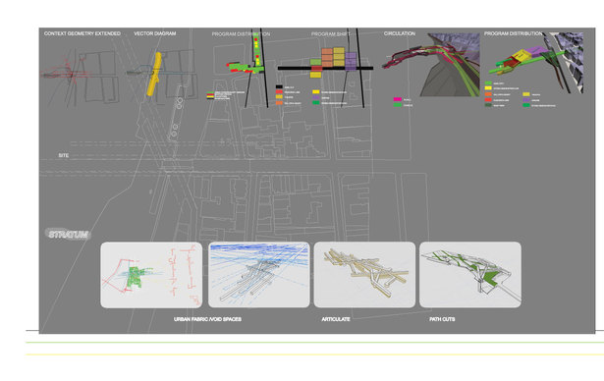Open the thumbnail with blue projection lines
Screen dimensions: 604x381
click(x=259, y=275)
